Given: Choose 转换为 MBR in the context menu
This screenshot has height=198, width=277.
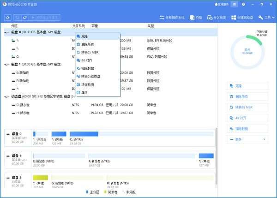Looking at the screenshot, I should pos(98,52).
